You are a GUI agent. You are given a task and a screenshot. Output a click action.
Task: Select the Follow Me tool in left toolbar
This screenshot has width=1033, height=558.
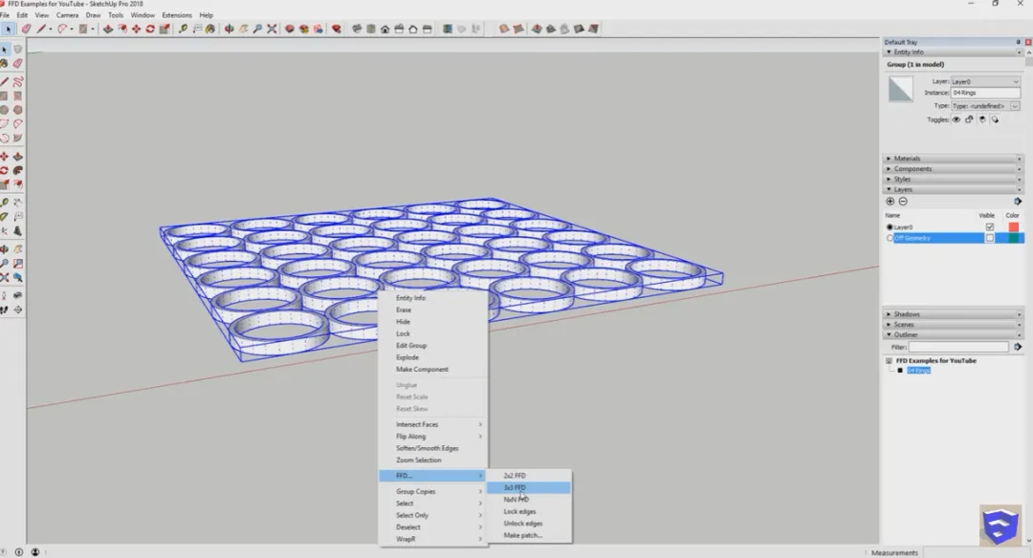tap(18, 170)
